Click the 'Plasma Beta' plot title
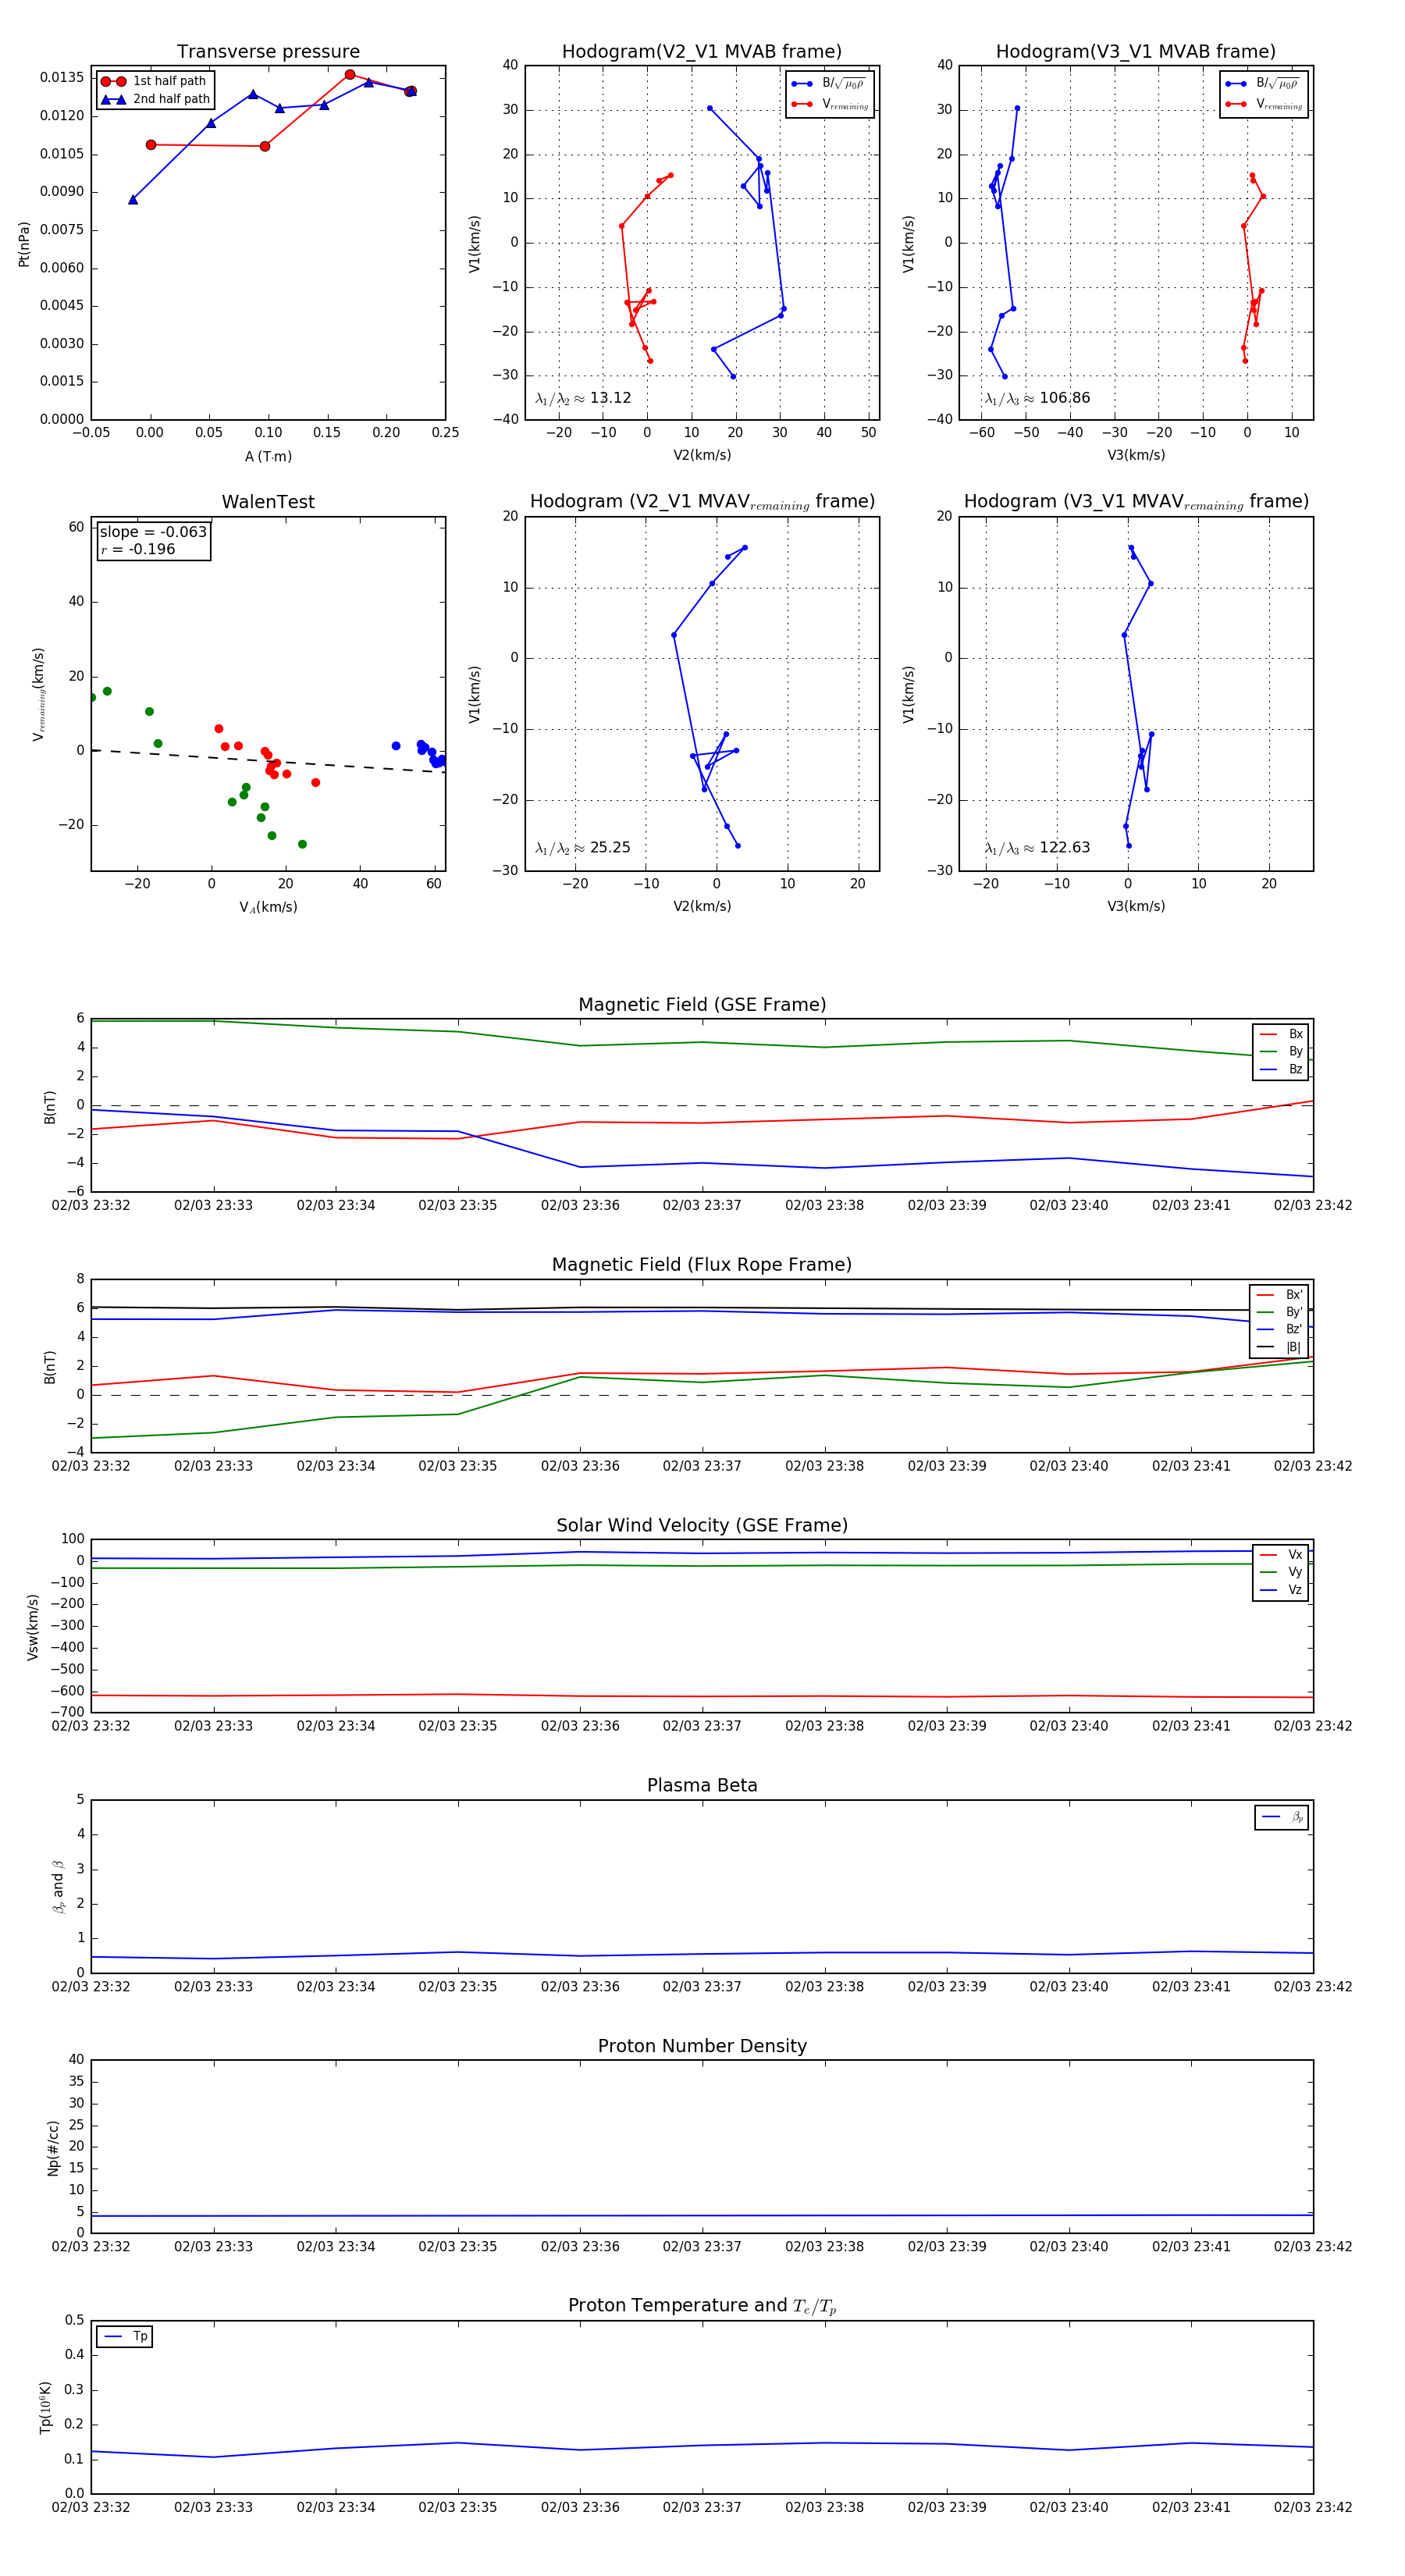Screen dimensions: 1405x2576 tap(702, 1785)
